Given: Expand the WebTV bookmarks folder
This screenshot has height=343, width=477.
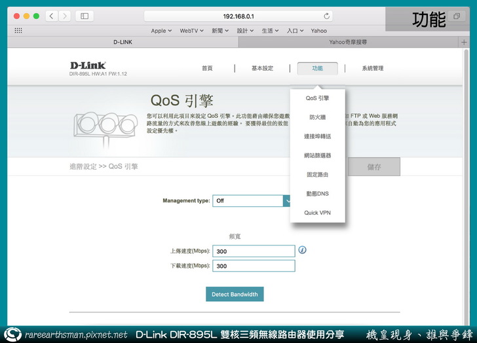Looking at the screenshot, I should [x=192, y=30].
